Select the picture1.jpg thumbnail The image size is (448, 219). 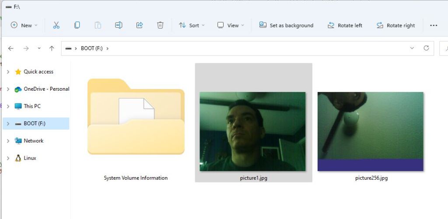point(252,131)
